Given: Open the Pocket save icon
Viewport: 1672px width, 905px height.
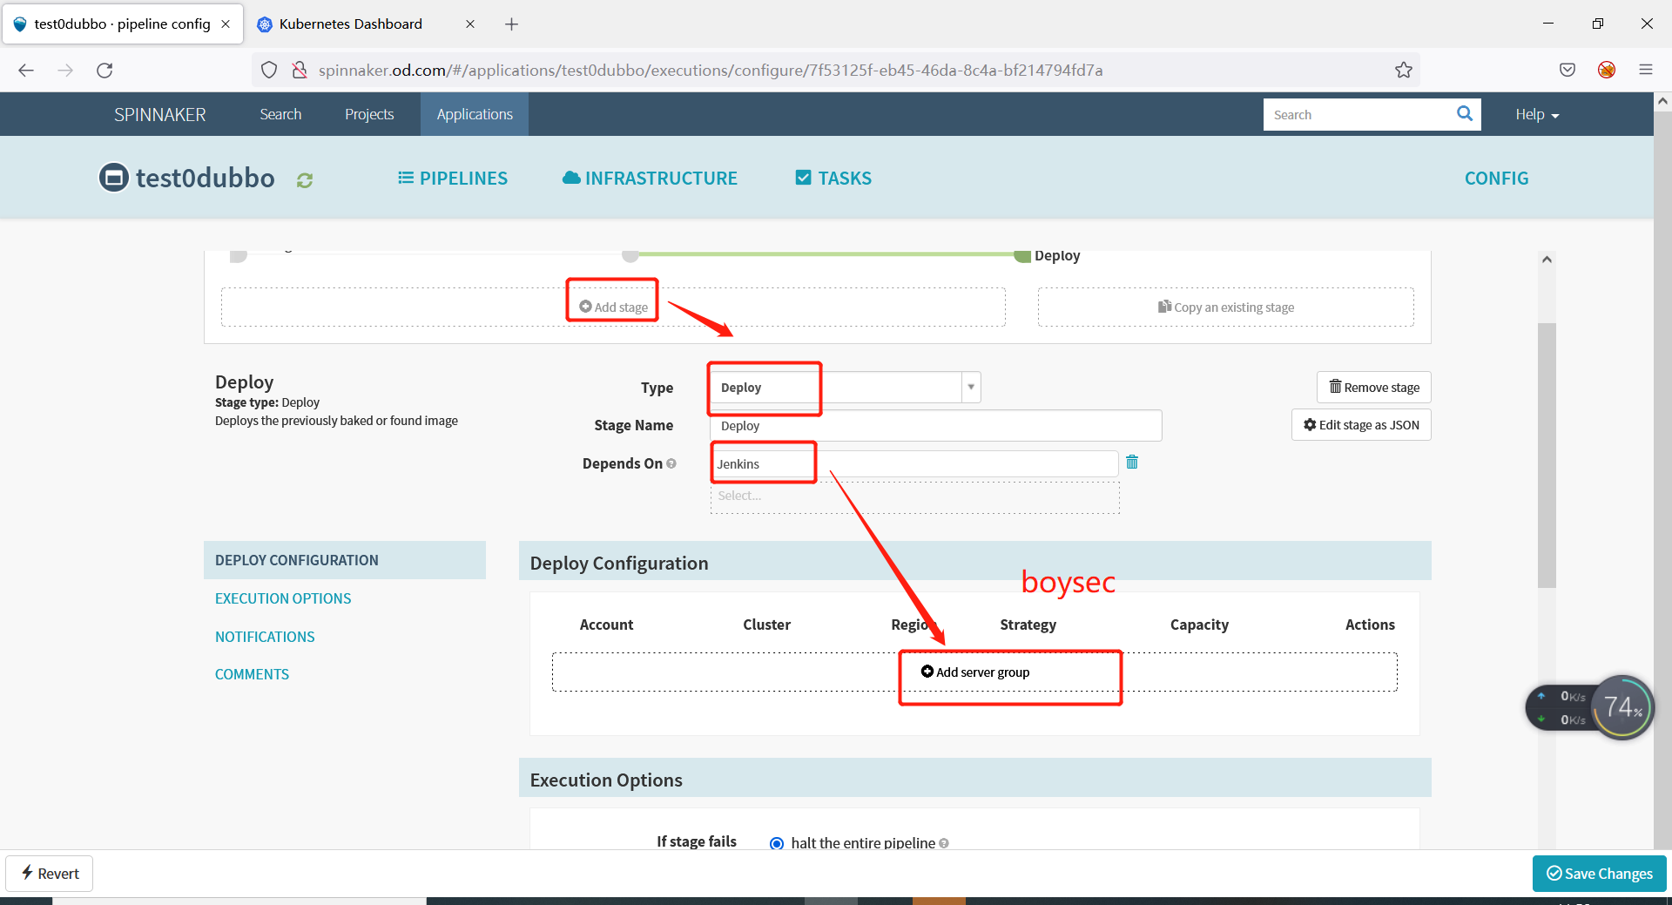Looking at the screenshot, I should tap(1567, 71).
